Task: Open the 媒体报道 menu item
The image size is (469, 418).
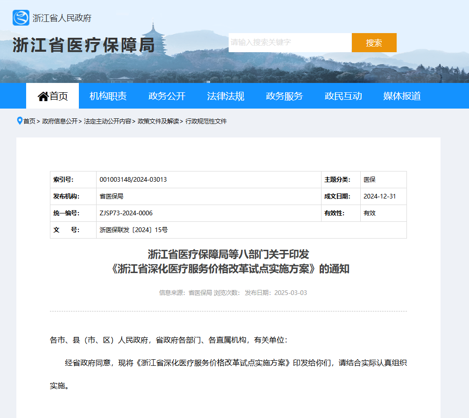Action: click(x=401, y=96)
